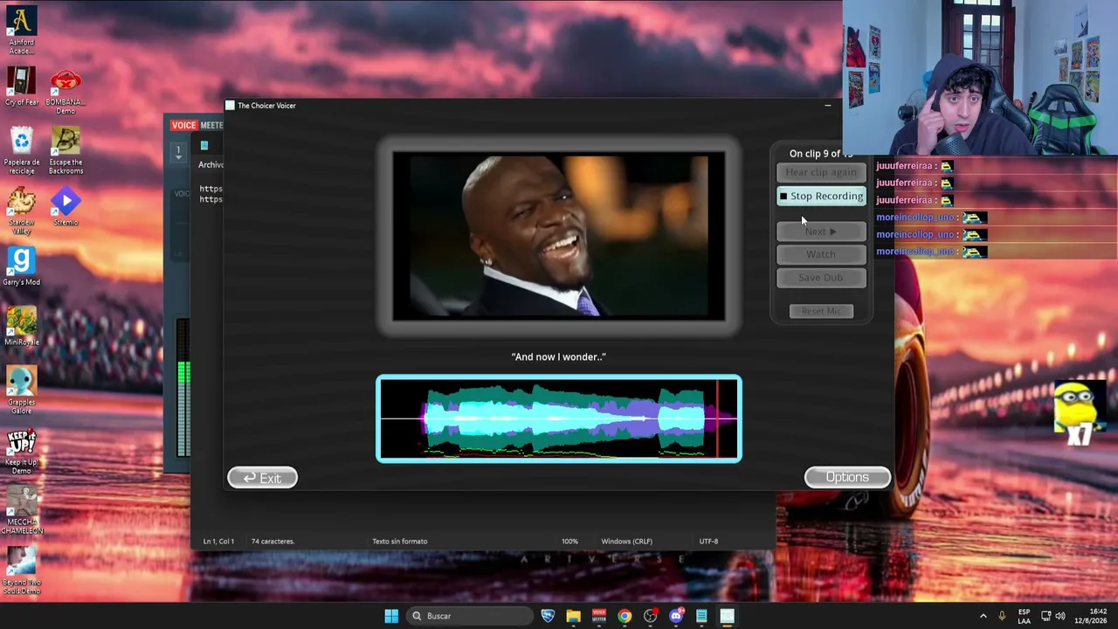Viewport: 1118px width, 629px height.
Task: Click the 74 caracteres count in Notepad
Action: (x=273, y=542)
